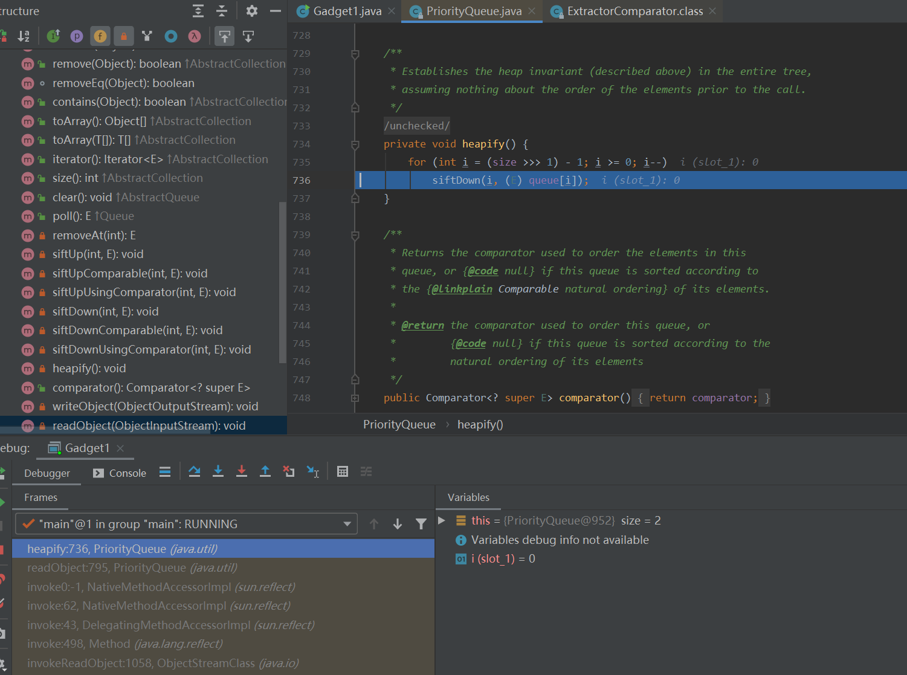Screen dimensions: 907x675
Task: Click PriorityQueue breadcrumb
Action: 399,424
